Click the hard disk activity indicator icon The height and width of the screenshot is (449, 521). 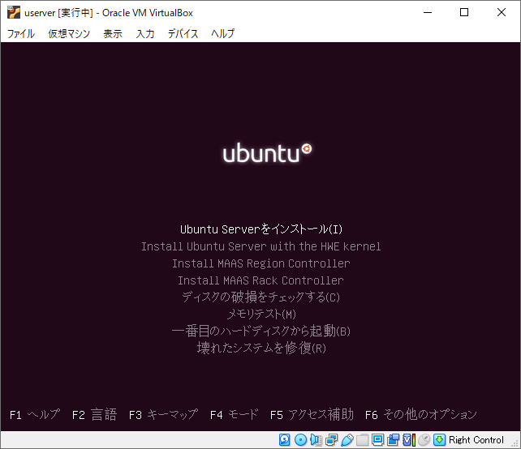tap(284, 439)
